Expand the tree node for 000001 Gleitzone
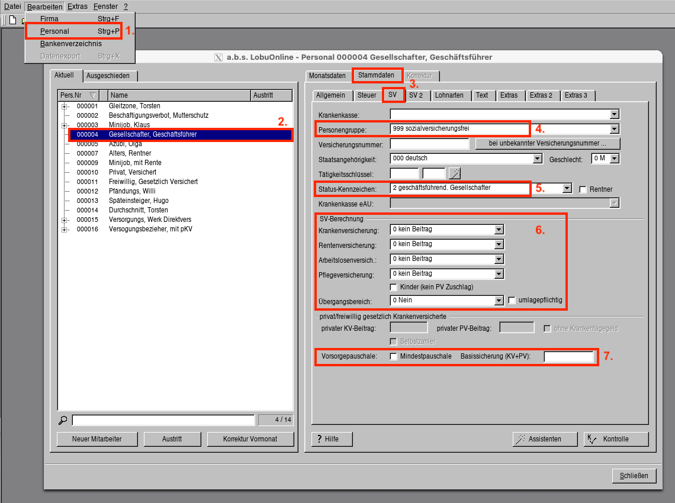 pyautogui.click(x=64, y=106)
